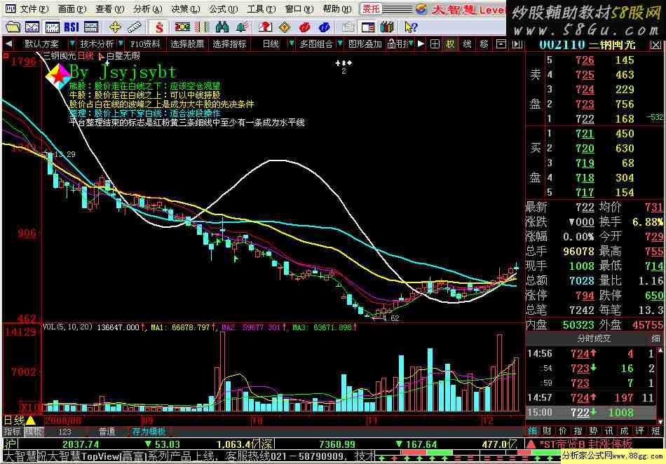The height and width of the screenshot is (464, 666).
Task: Switch the bottom-left 指标 button on
Action: (13, 432)
